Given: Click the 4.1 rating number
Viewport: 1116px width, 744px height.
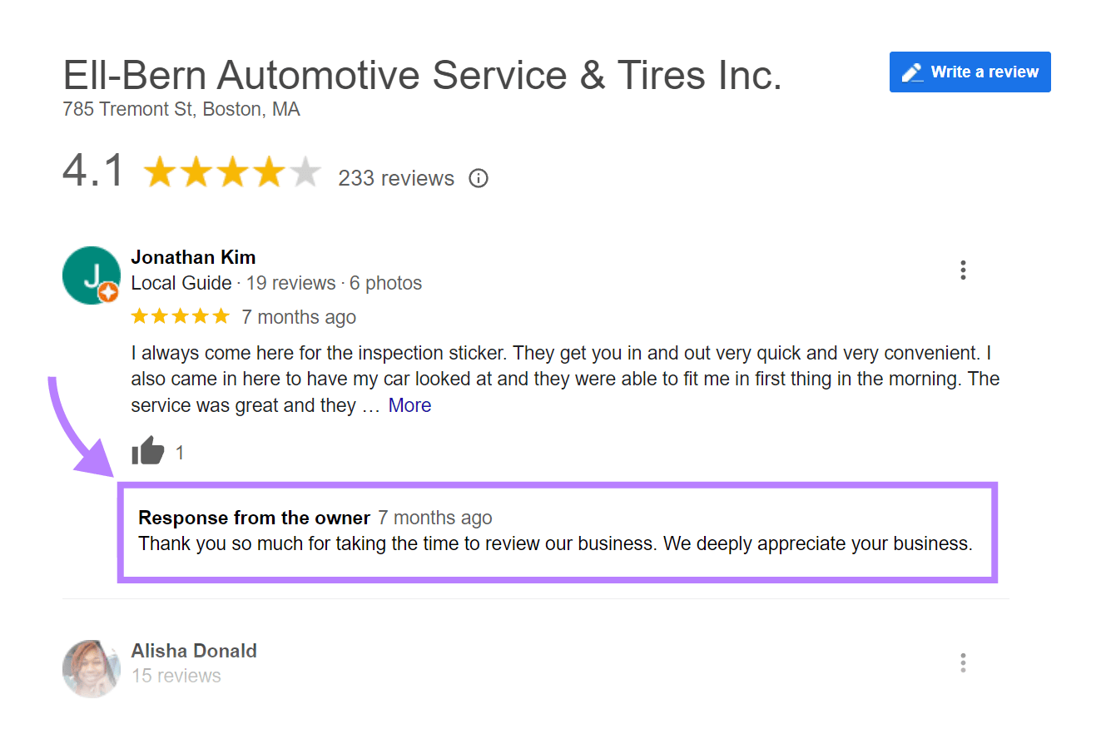Looking at the screenshot, I should (x=94, y=171).
